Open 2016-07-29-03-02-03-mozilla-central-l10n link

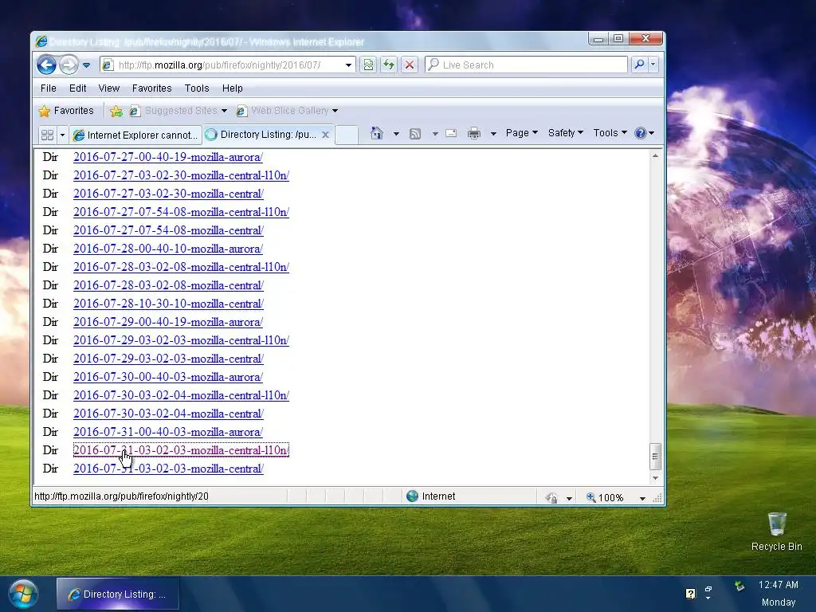181,340
